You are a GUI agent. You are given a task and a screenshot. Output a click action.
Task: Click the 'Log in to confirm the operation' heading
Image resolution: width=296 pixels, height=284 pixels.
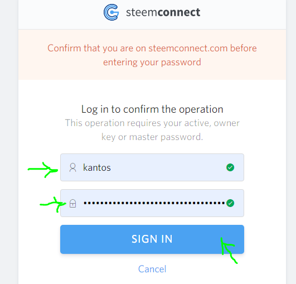[x=152, y=109]
